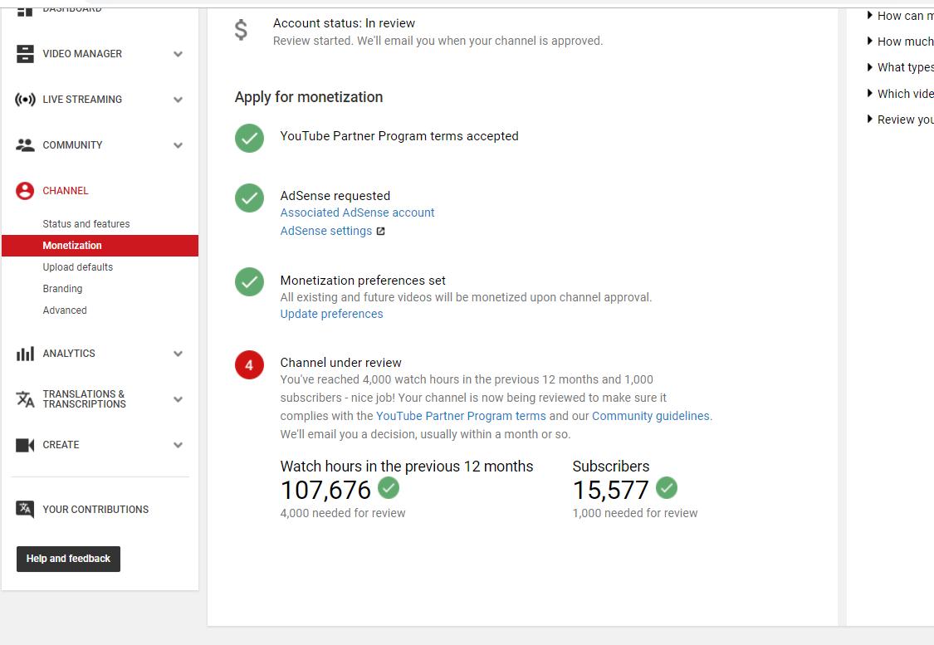Click the 107,676 watch hours value
The height and width of the screenshot is (645, 934).
325,490
